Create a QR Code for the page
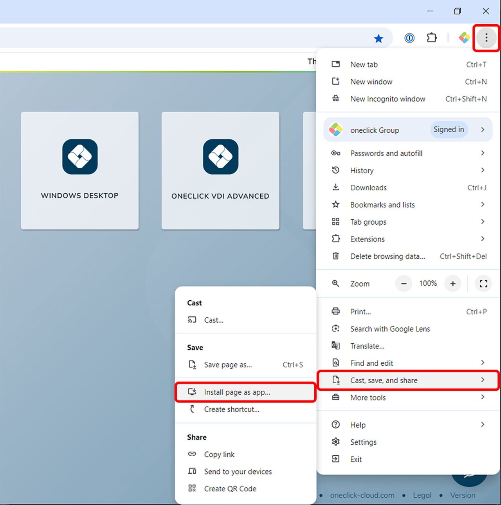The width and height of the screenshot is (501, 505). point(230,489)
